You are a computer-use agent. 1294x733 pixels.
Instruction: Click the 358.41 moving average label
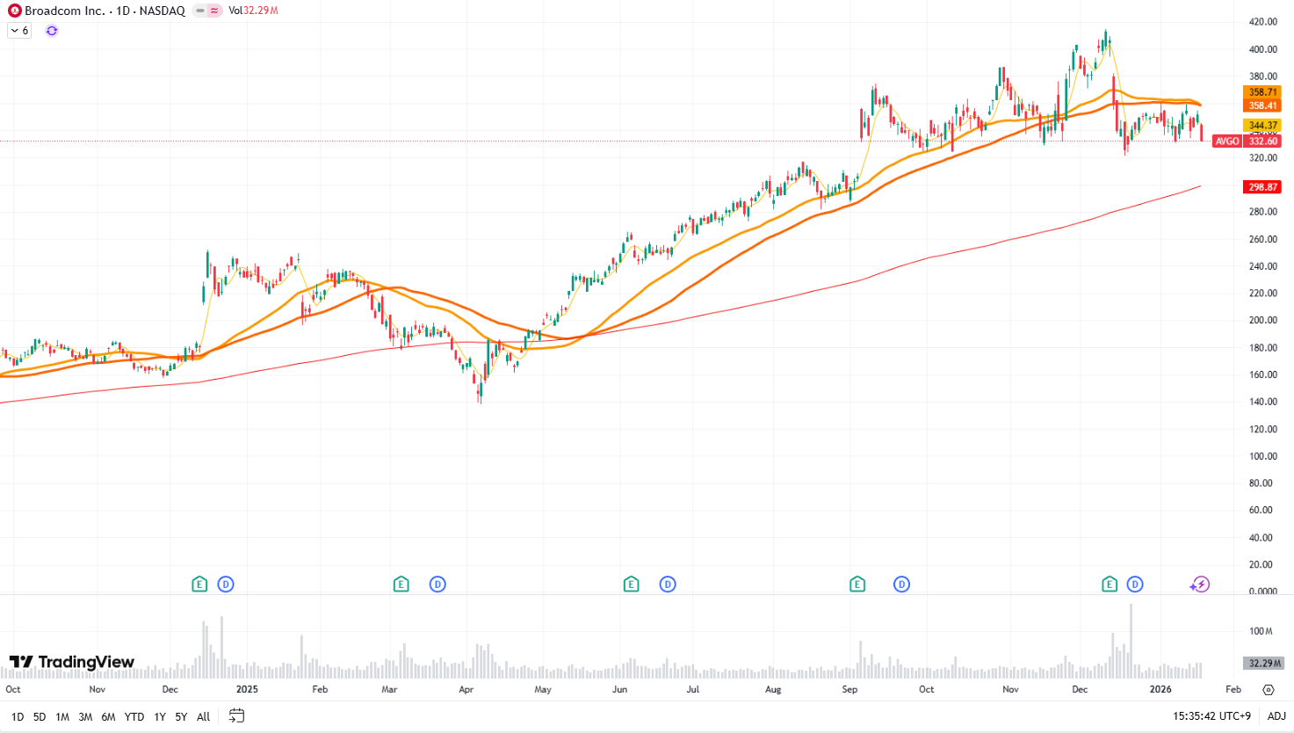point(1263,105)
